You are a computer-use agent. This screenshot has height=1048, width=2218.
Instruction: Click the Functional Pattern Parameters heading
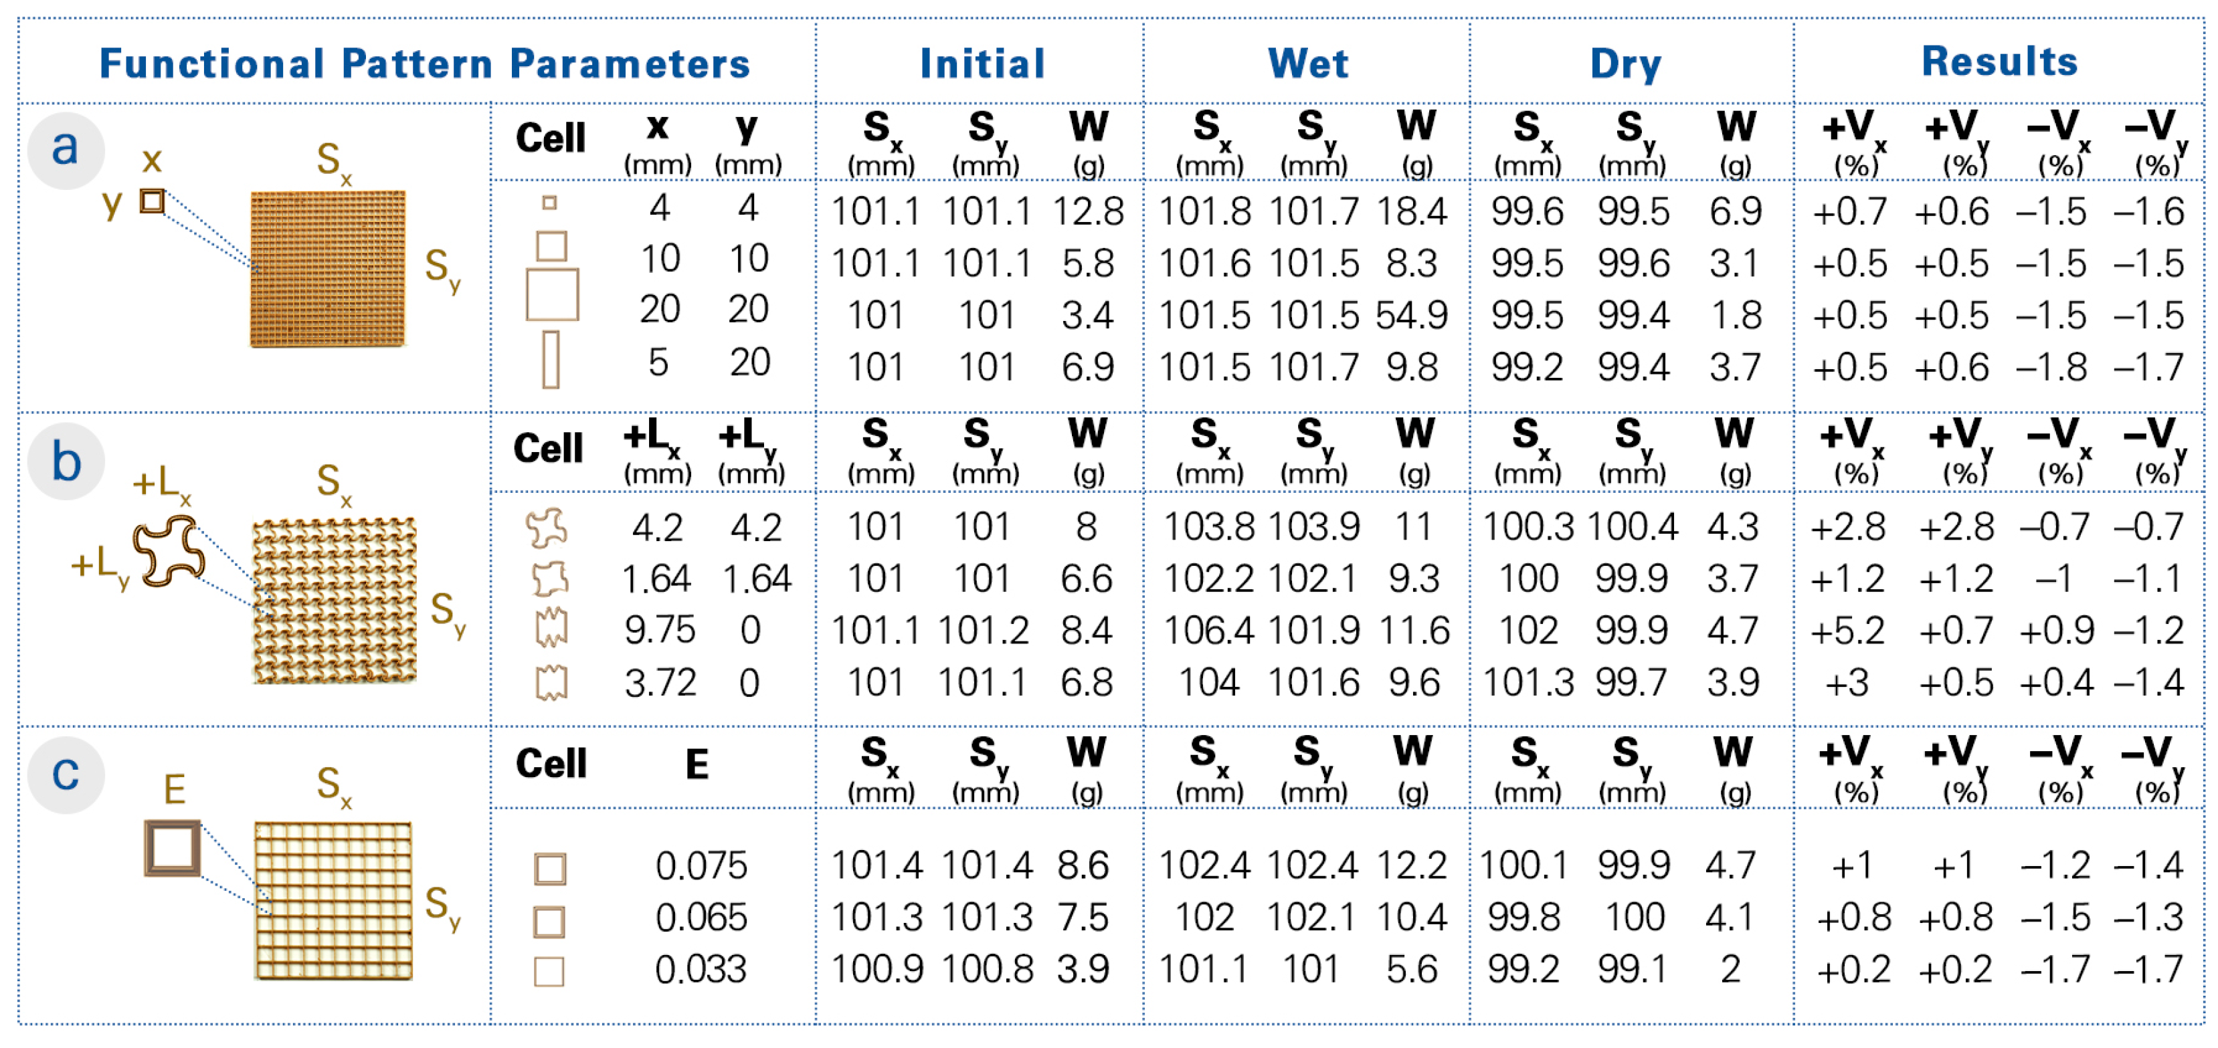click(x=424, y=63)
